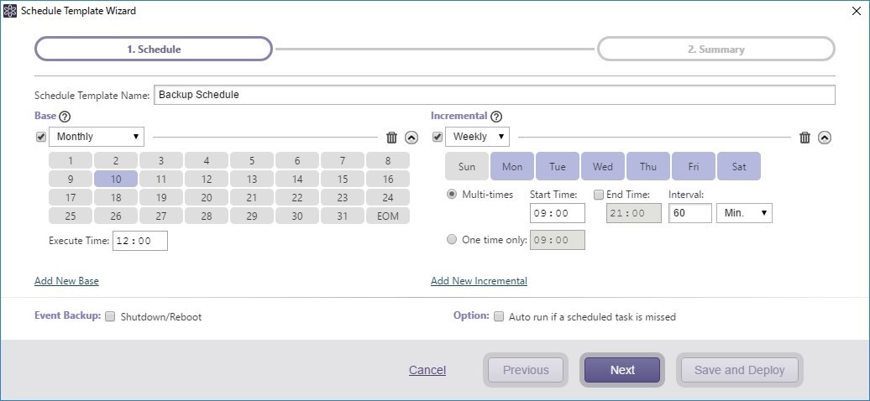The width and height of the screenshot is (870, 401).
Task: Click the Schedule Template Wizard app icon
Action: click(9, 11)
